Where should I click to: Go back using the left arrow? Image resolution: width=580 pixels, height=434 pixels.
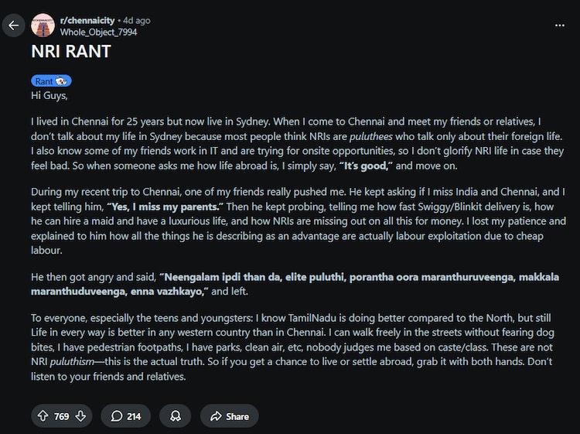click(x=13, y=26)
